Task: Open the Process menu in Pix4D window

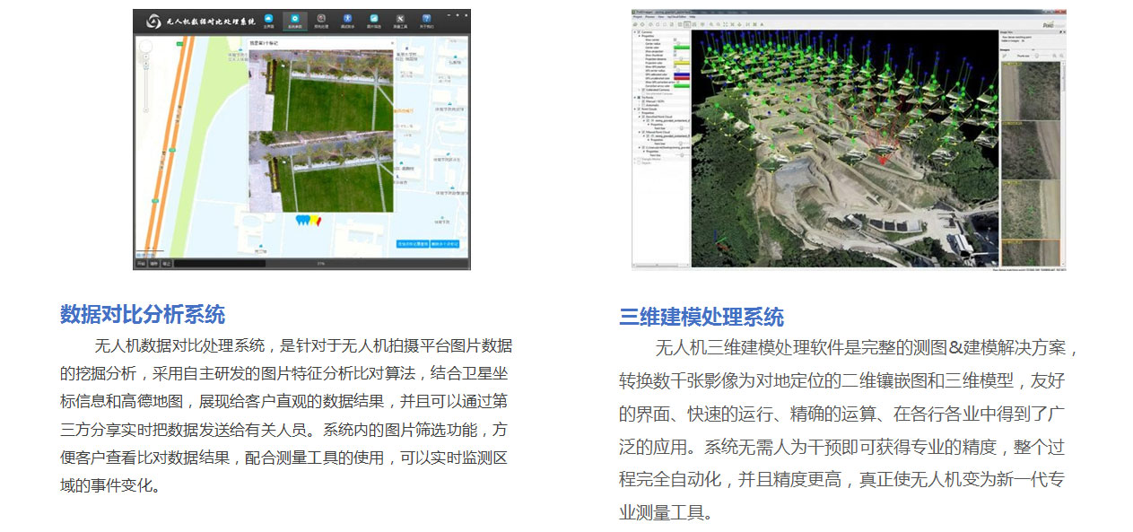Action: click(x=649, y=17)
